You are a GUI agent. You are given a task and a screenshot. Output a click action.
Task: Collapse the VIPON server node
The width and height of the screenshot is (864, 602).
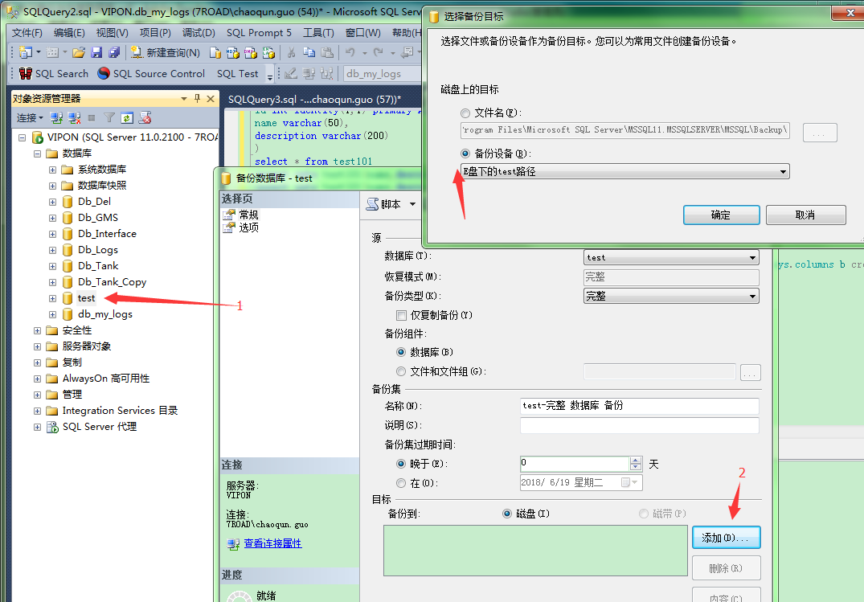click(22, 137)
